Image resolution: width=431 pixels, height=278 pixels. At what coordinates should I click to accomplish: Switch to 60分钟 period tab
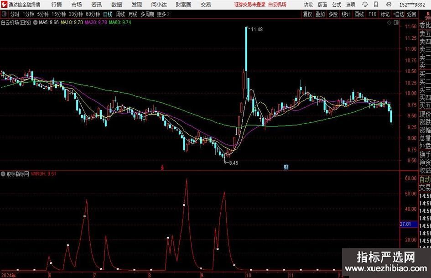(93, 14)
